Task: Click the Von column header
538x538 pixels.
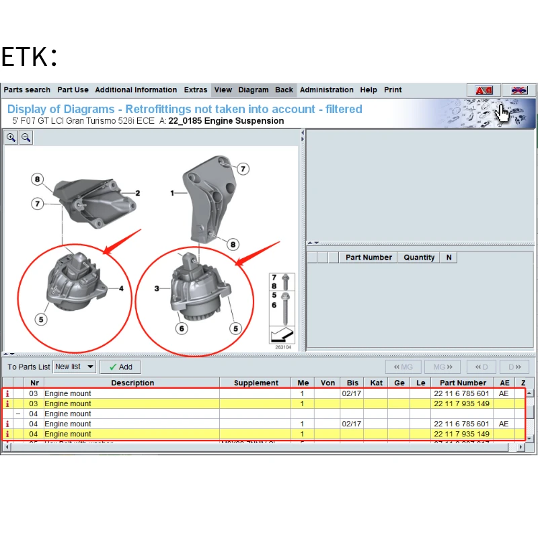Action: 328,383
